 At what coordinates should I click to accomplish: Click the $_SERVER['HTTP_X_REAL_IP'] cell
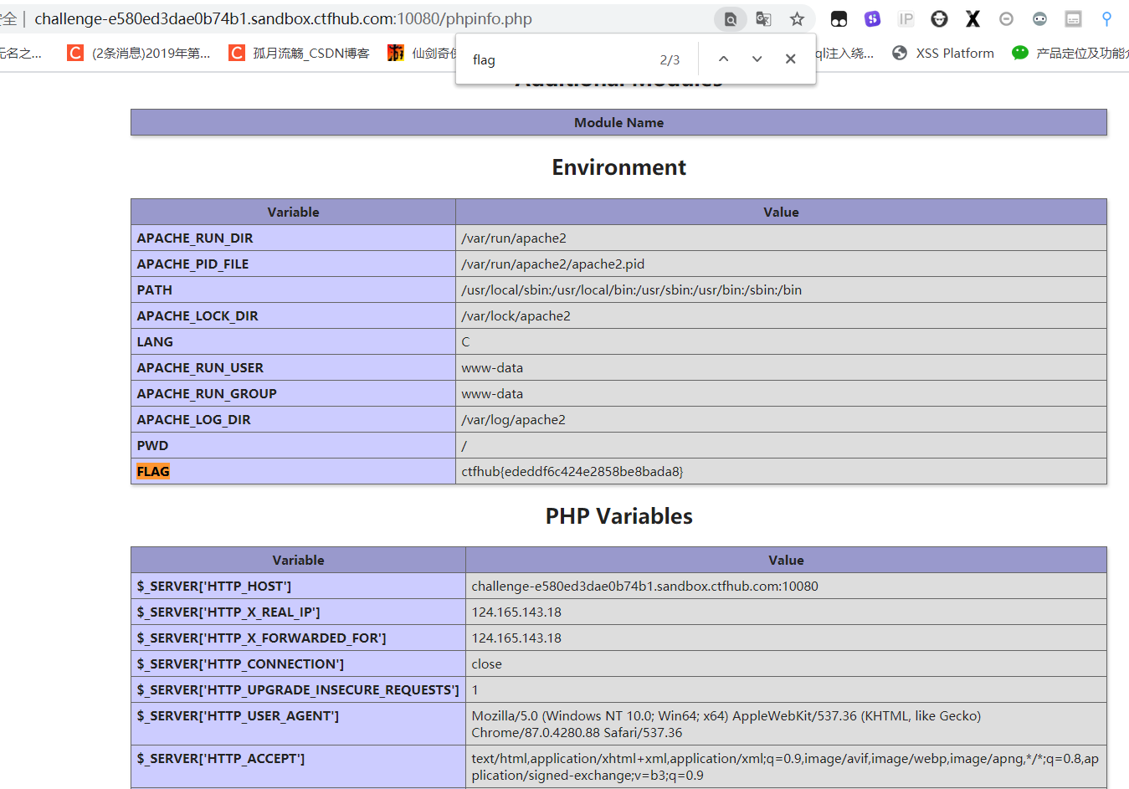tap(298, 612)
